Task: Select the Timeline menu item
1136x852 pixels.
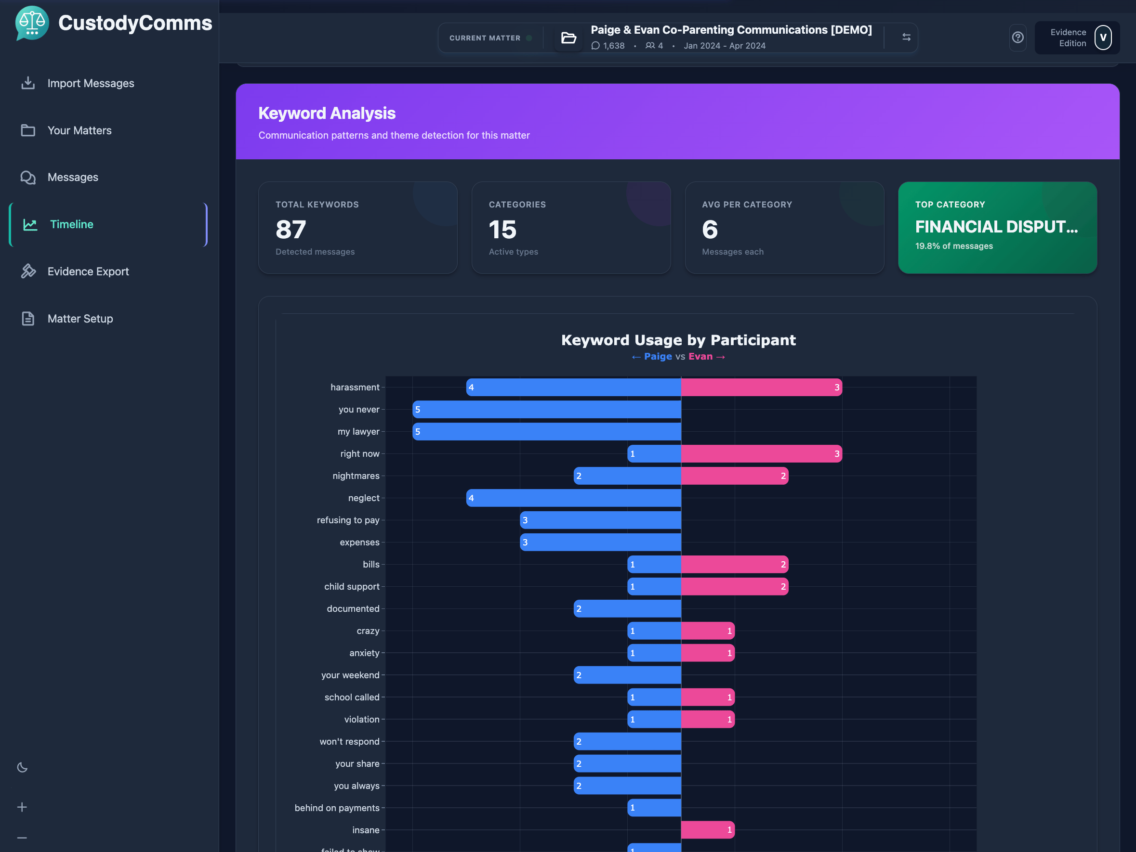Action: [108, 224]
